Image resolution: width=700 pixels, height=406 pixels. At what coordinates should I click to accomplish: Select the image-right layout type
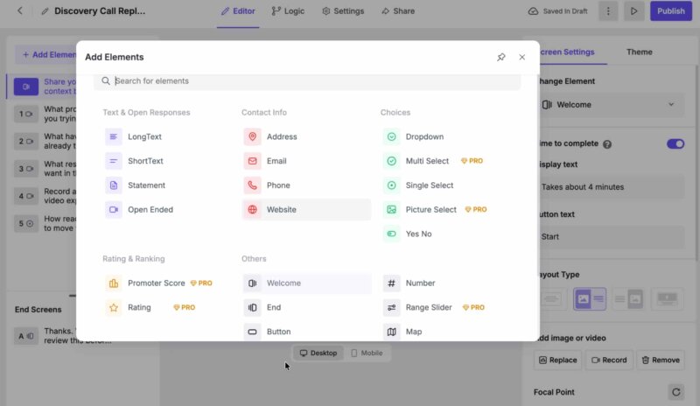pyautogui.click(x=628, y=298)
